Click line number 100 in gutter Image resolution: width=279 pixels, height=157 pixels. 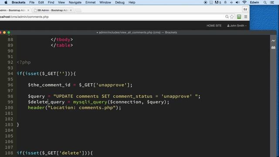(9, 108)
